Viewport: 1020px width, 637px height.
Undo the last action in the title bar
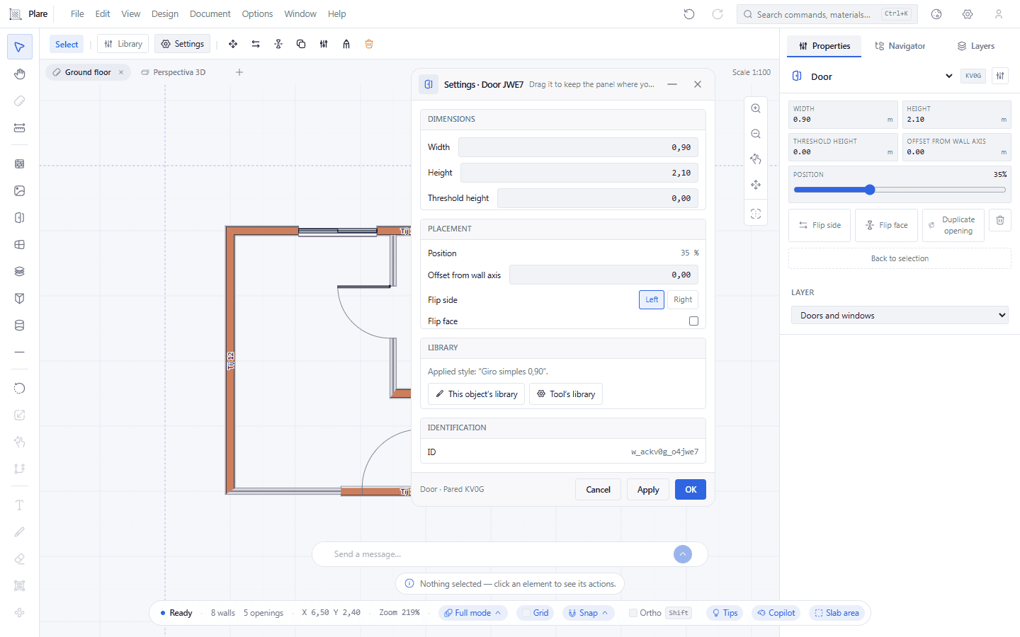point(689,14)
